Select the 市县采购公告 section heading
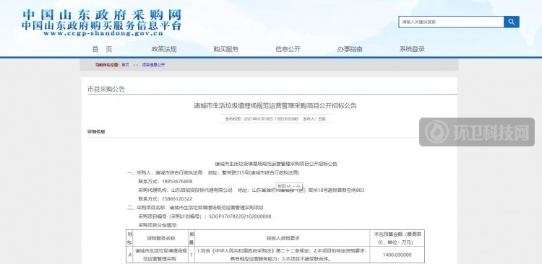 pos(106,89)
